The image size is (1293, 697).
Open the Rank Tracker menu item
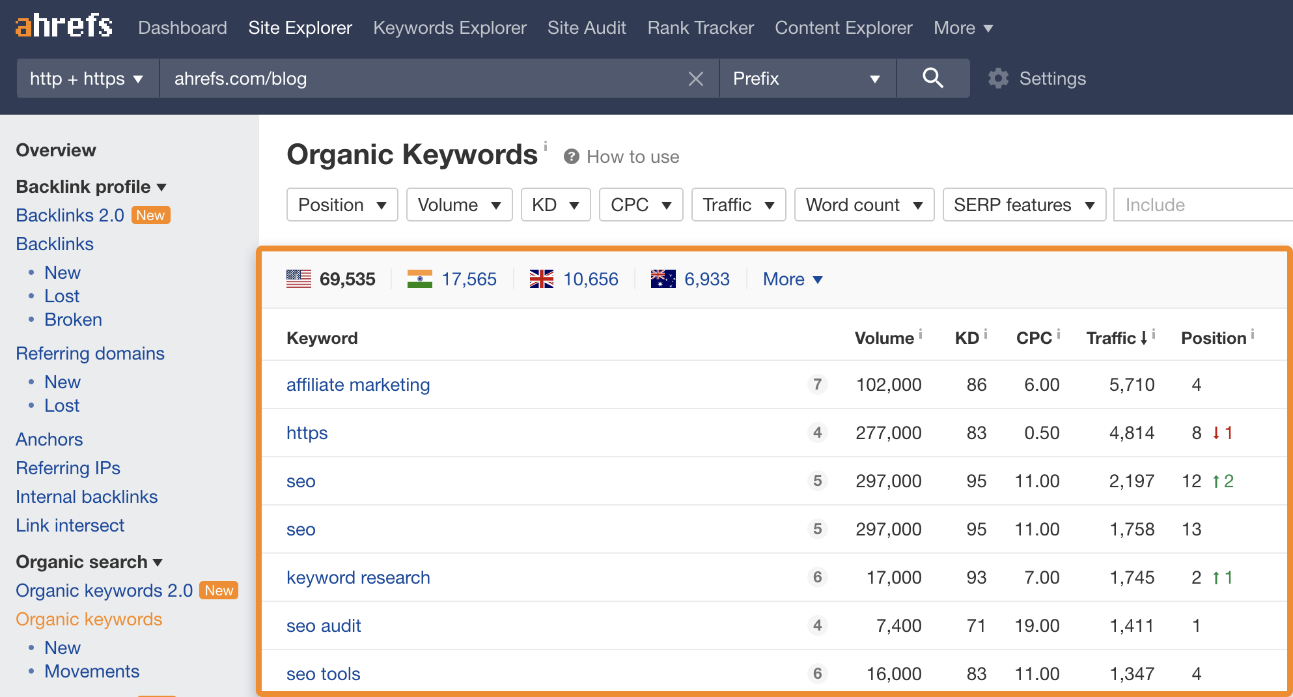click(x=700, y=27)
